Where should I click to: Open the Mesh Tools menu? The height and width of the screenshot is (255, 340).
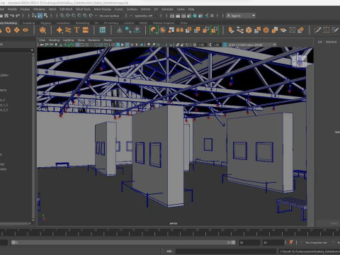(83, 9)
